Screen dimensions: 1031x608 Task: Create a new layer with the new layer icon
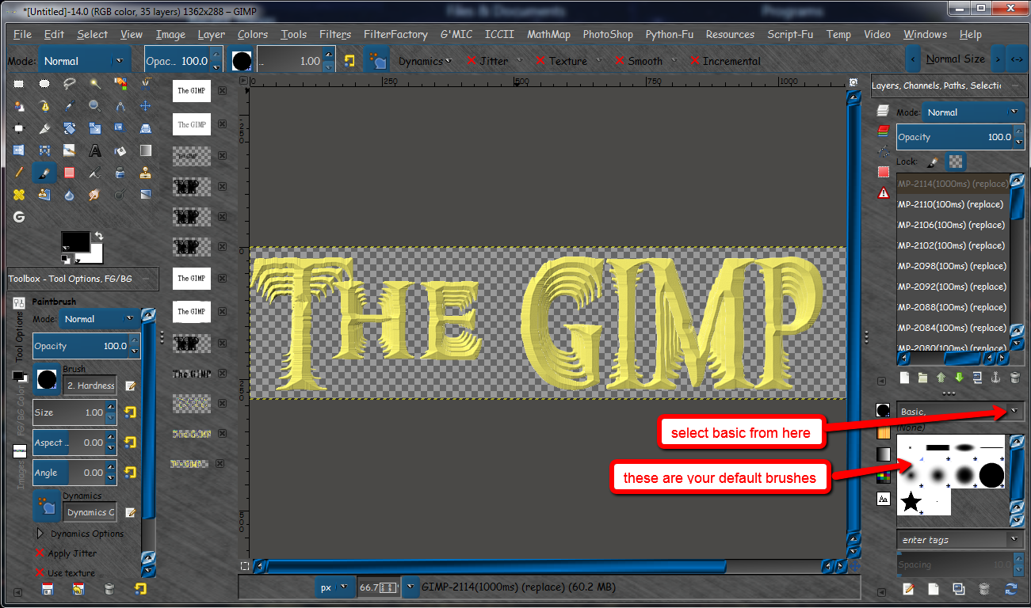pyautogui.click(x=903, y=378)
